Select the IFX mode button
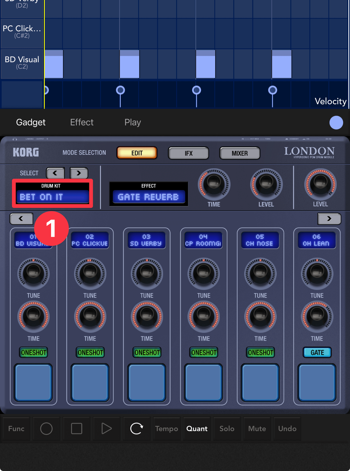The width and height of the screenshot is (350, 471). pos(188,153)
